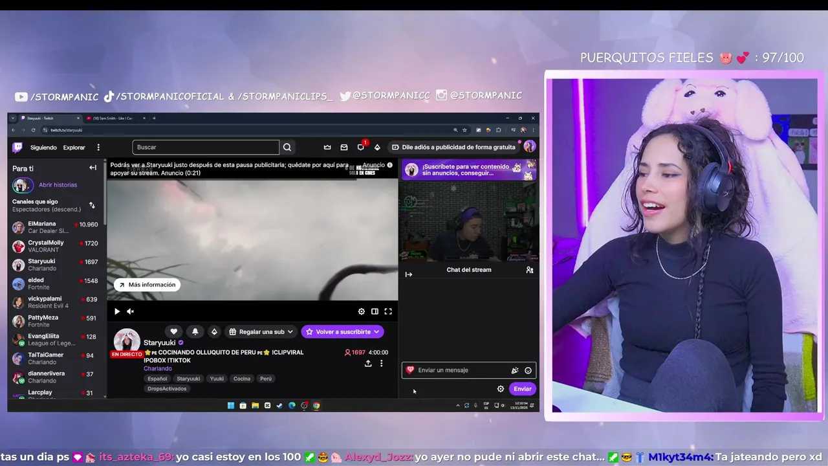The image size is (828, 466).
Task: Open the chat settings gear
Action: click(501, 389)
